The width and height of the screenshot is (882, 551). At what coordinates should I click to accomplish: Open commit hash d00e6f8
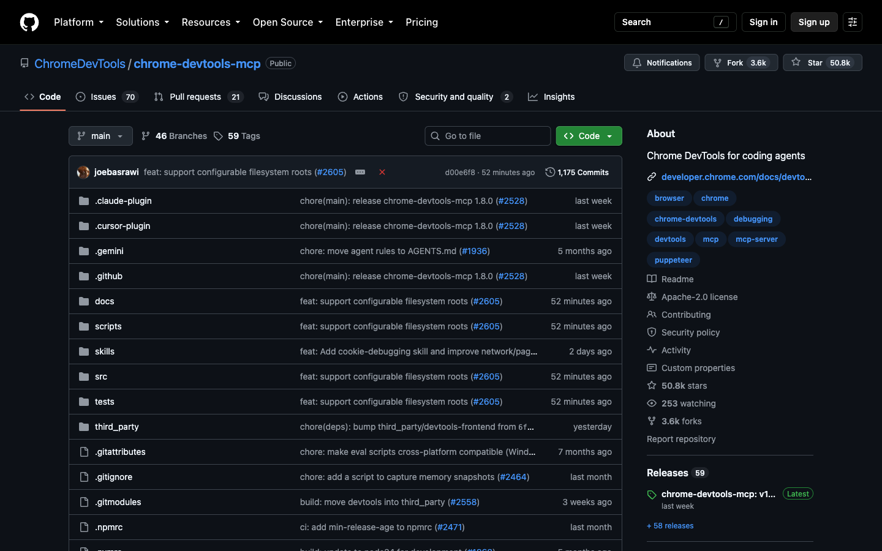coord(460,173)
